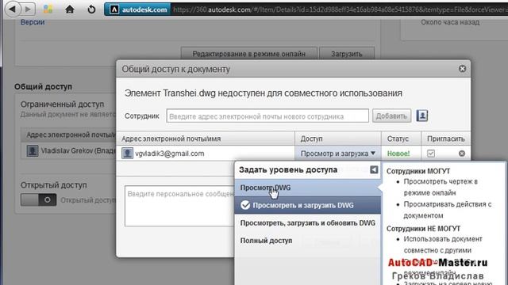Click the Пригласить column header

(x=446, y=139)
